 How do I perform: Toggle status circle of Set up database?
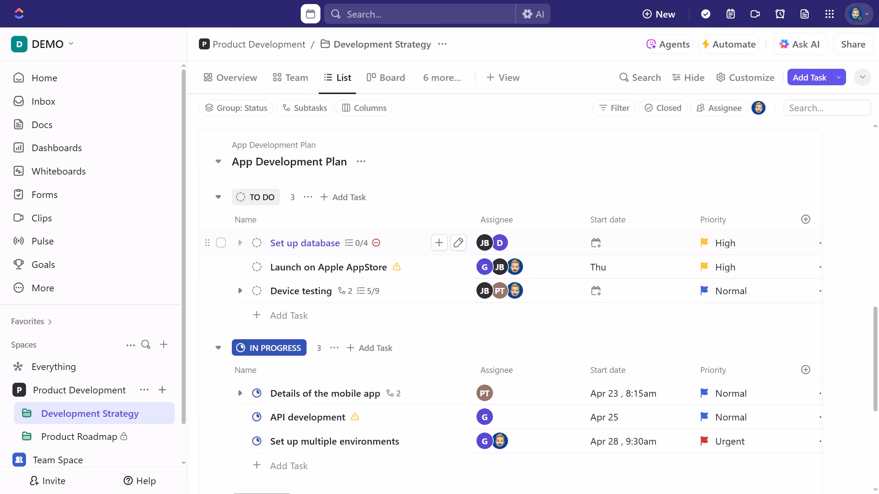coord(257,243)
